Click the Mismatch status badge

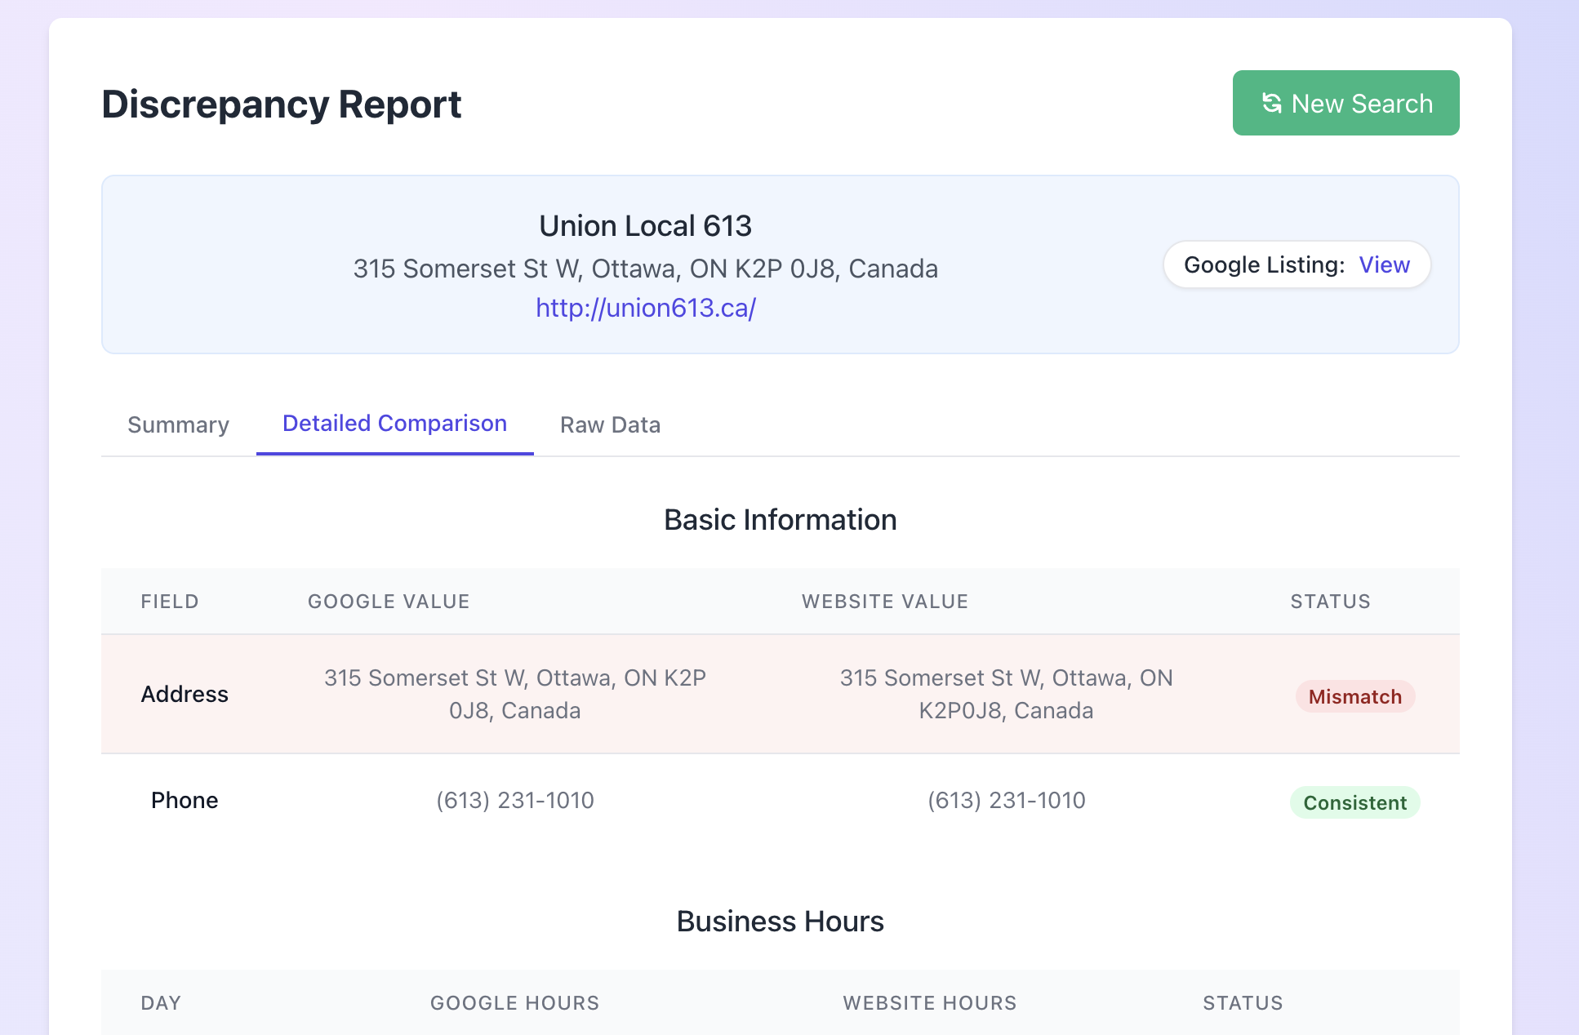click(1354, 696)
